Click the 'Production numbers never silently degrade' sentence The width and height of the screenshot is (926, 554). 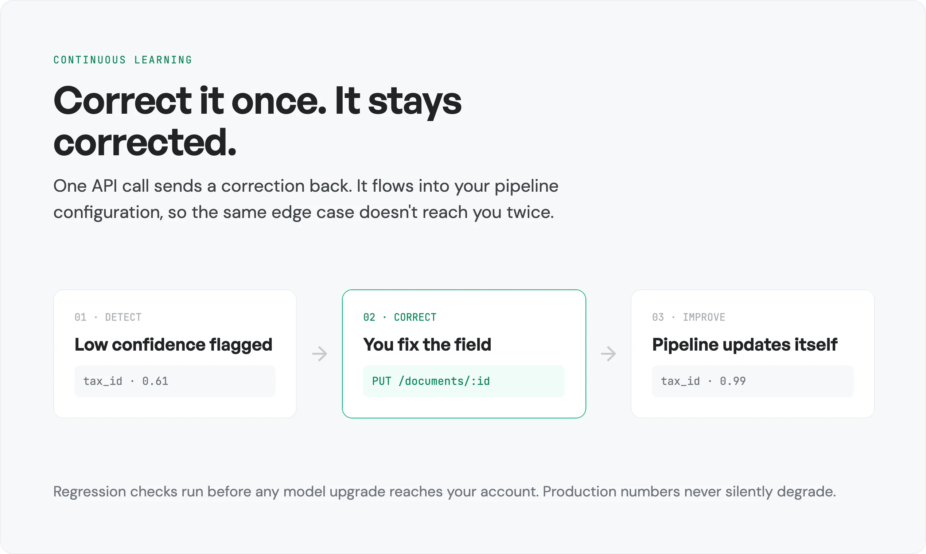[689, 492]
